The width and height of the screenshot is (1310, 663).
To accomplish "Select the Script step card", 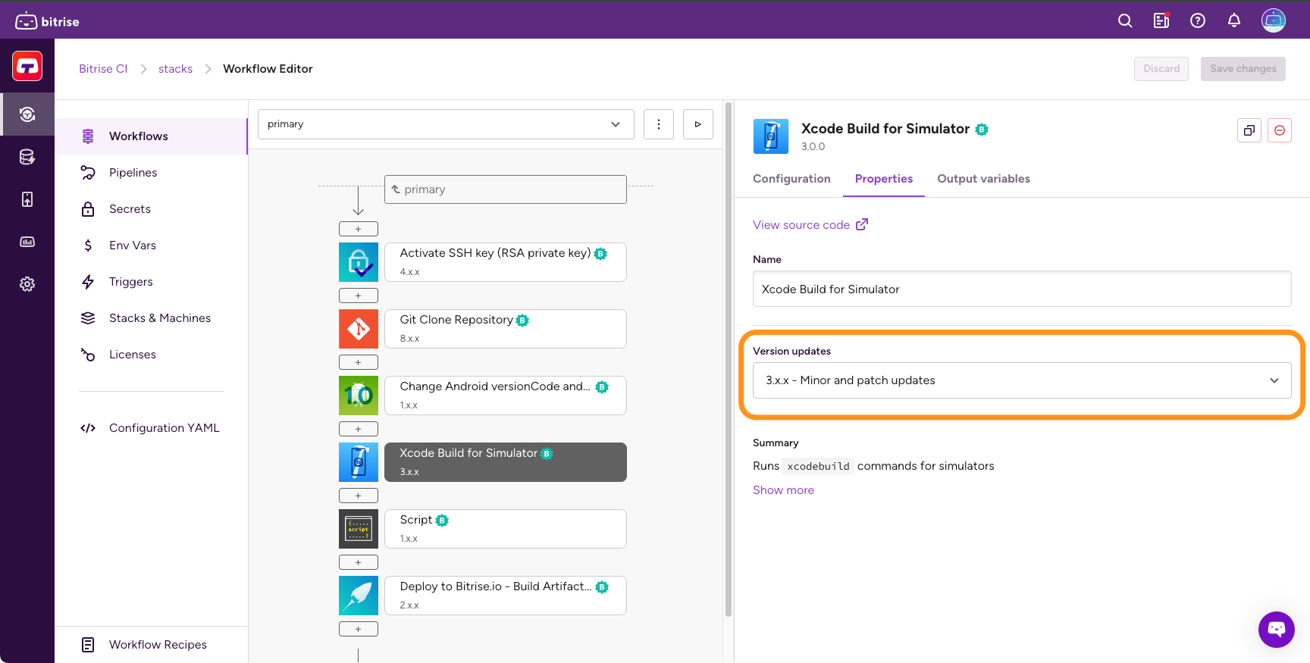I will (505, 528).
